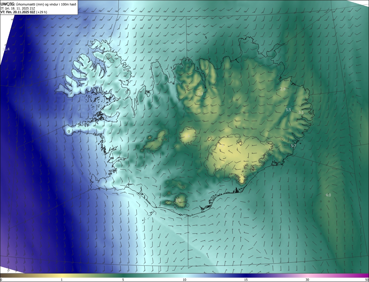Click the 'UWC/IG: Úrkomumætti (mm)' title line

click(38, 4)
